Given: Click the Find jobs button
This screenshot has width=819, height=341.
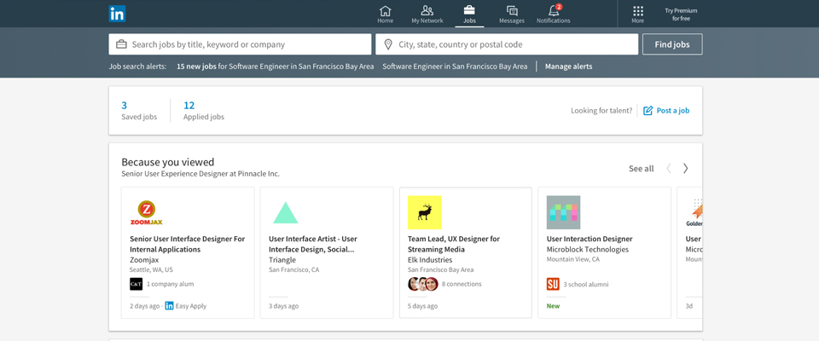Looking at the screenshot, I should pyautogui.click(x=672, y=44).
